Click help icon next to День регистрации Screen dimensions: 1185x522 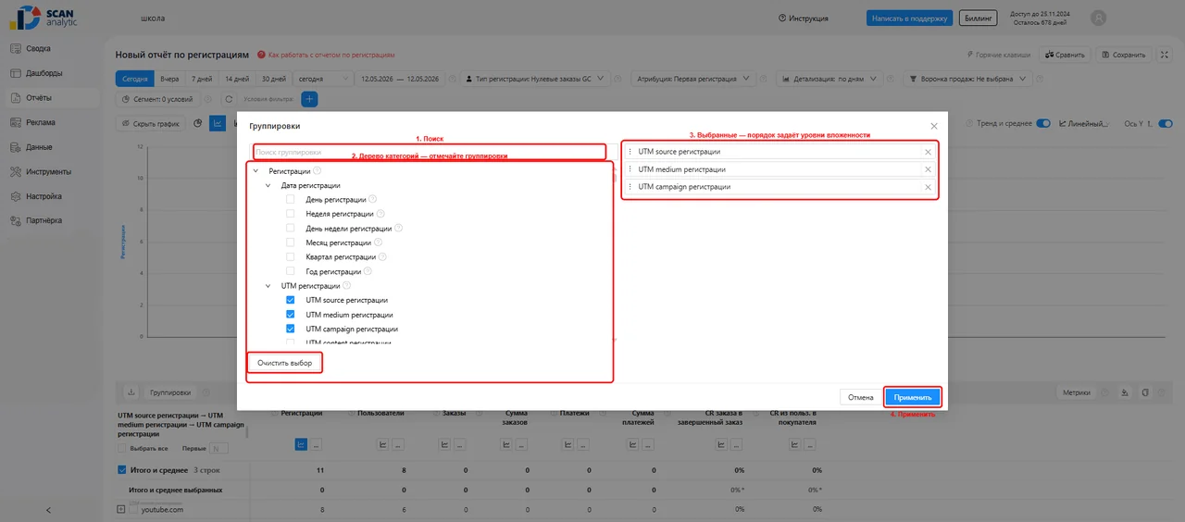point(373,199)
